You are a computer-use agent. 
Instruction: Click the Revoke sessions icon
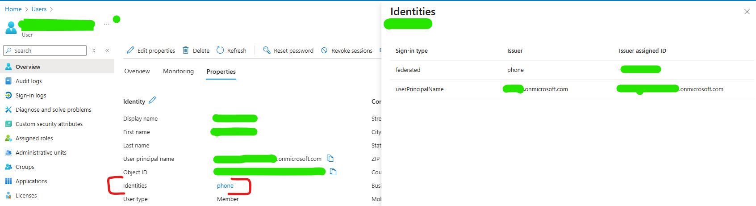click(324, 50)
